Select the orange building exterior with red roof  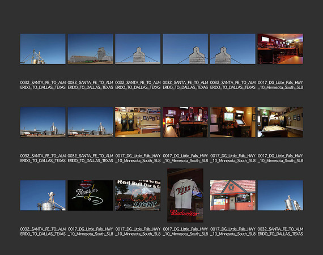click(x=233, y=195)
